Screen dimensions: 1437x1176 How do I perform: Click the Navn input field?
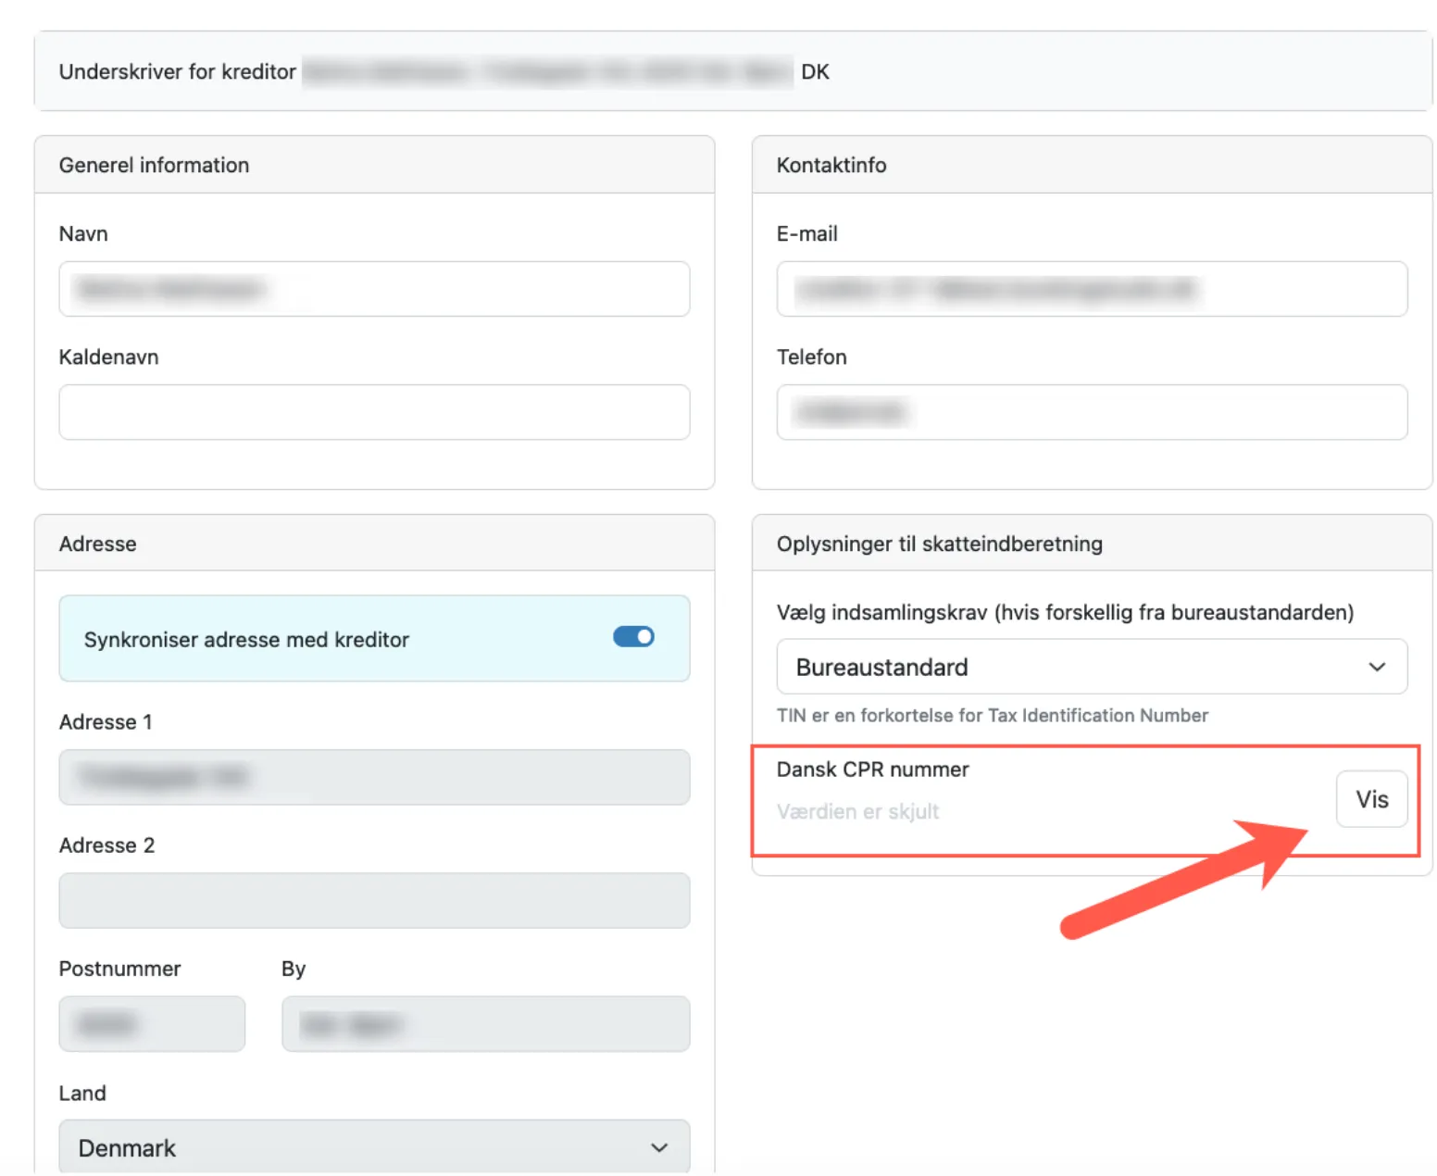click(x=374, y=289)
